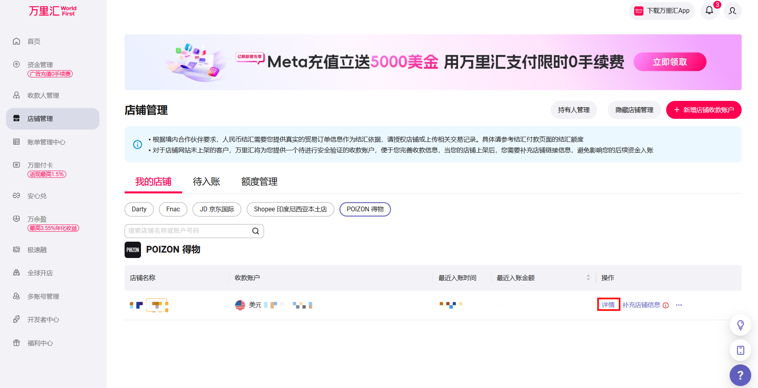Viewport: 758px width, 388px height.
Task: Open the notification bell icon
Action: 709,11
